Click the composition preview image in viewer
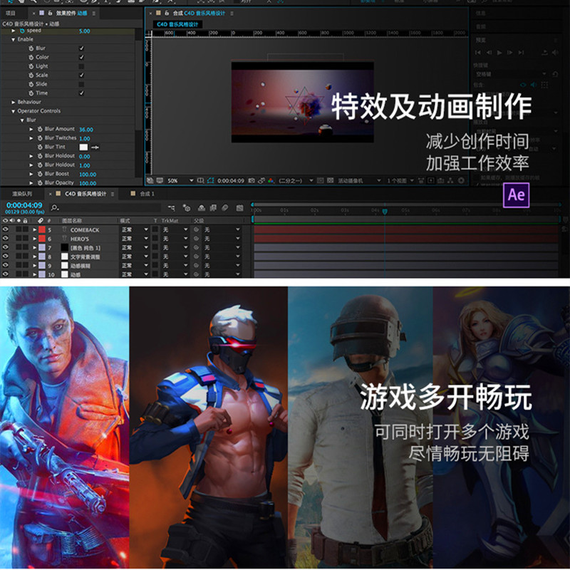 [x=302, y=102]
